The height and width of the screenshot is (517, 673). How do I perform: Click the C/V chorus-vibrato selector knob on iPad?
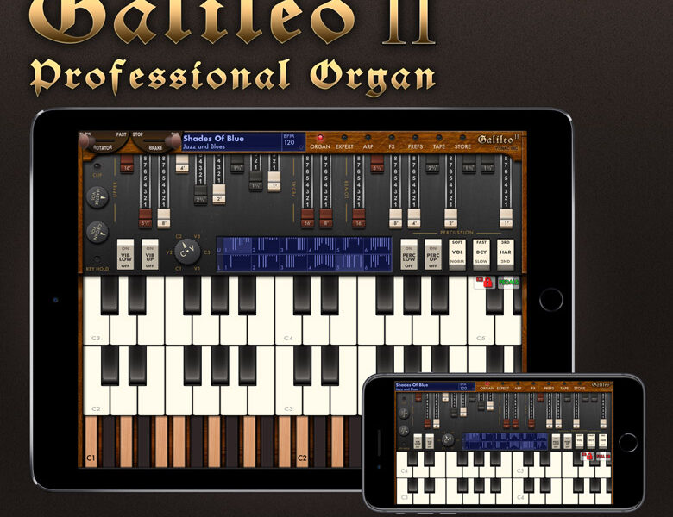[187, 252]
